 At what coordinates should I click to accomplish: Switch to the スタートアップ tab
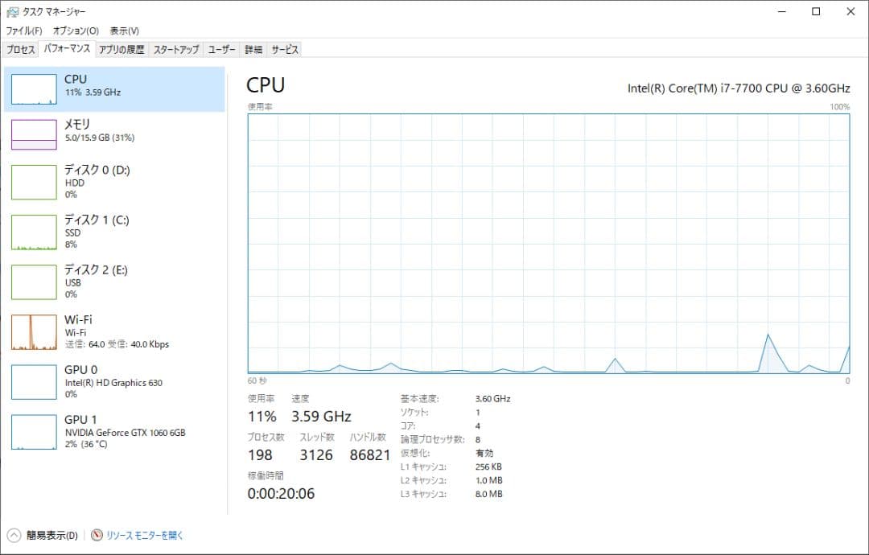click(x=176, y=49)
